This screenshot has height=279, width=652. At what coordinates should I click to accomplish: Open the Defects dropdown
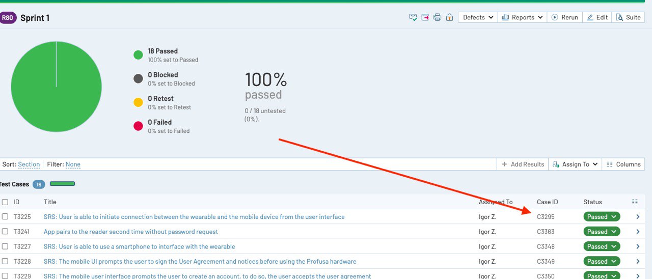coord(478,17)
